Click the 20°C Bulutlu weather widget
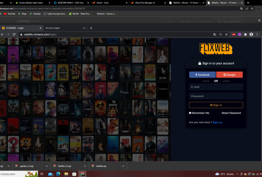Image resolution: width=262 pixels, height=177 pixels. [224, 174]
